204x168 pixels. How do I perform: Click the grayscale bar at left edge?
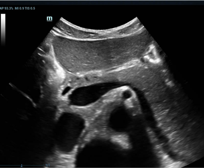point(3,30)
